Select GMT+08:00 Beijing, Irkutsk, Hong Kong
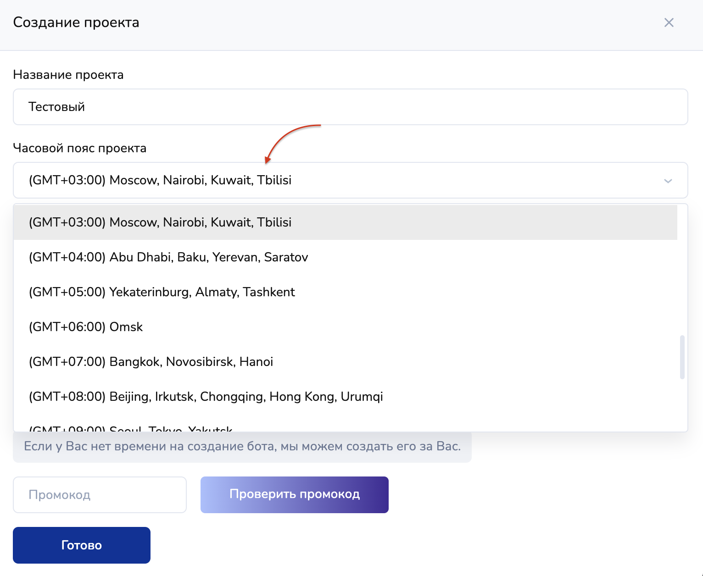 click(206, 397)
